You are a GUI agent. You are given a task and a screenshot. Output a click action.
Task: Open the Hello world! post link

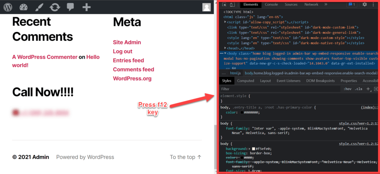pos(93,57)
